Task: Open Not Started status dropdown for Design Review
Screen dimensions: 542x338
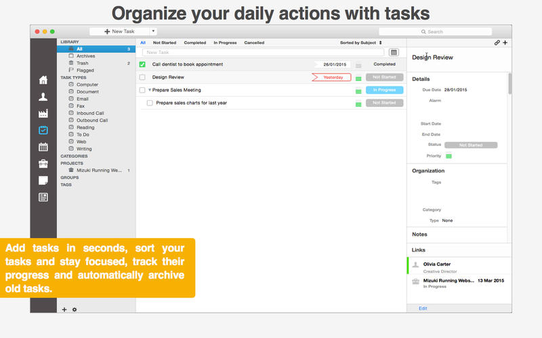Action: pyautogui.click(x=384, y=77)
